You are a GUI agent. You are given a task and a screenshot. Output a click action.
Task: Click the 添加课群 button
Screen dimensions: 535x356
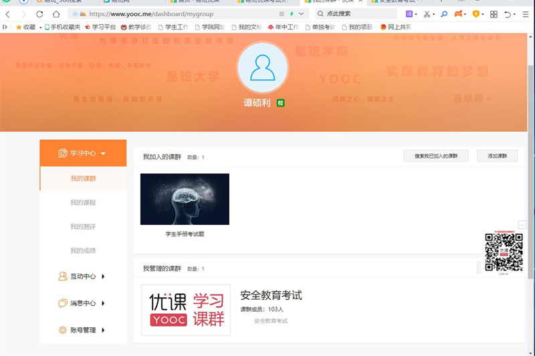497,156
